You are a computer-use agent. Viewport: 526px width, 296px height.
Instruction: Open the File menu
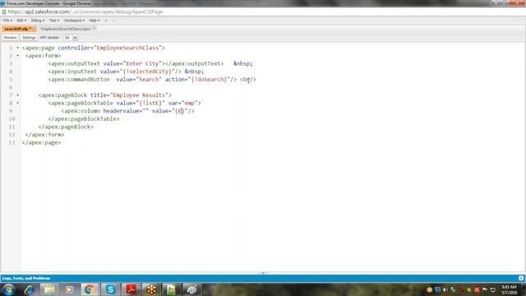coord(7,21)
